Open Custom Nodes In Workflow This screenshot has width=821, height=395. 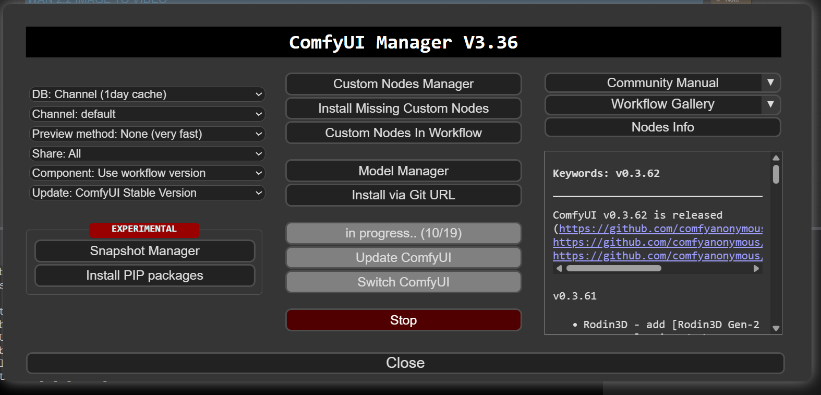click(403, 133)
